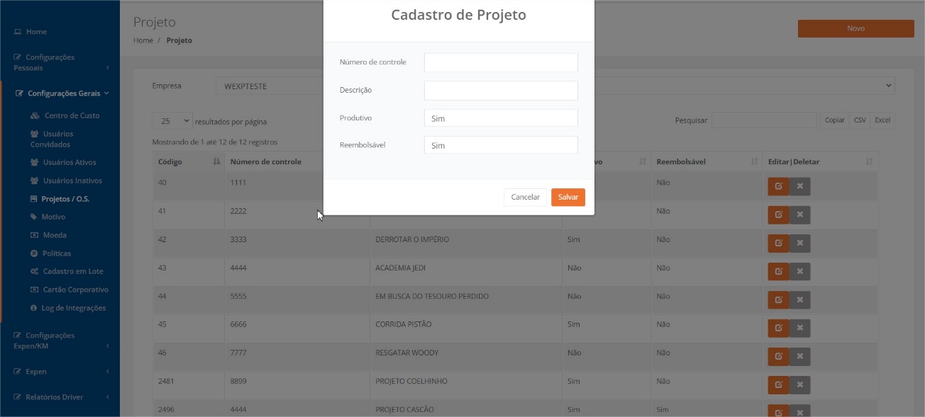The height and width of the screenshot is (417, 925).
Task: Delete the PROJETO COELHINHO project
Action: click(800, 384)
